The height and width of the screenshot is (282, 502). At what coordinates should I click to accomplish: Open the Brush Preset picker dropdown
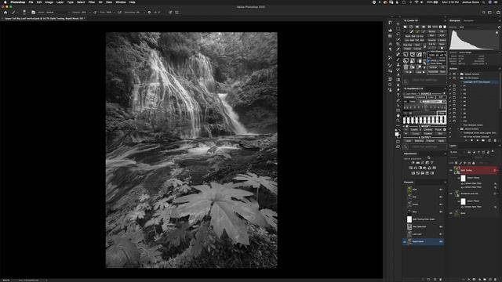pyautogui.click(x=28, y=13)
